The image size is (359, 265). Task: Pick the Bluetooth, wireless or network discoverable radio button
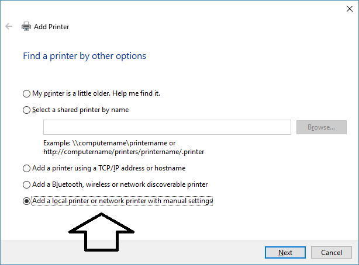[x=26, y=184]
